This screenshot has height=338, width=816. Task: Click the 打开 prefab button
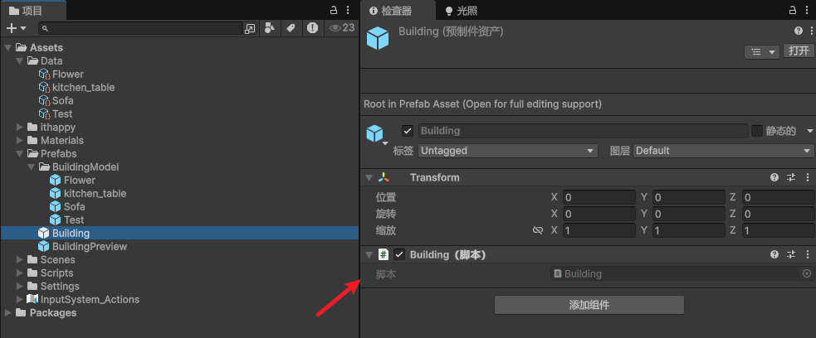799,51
